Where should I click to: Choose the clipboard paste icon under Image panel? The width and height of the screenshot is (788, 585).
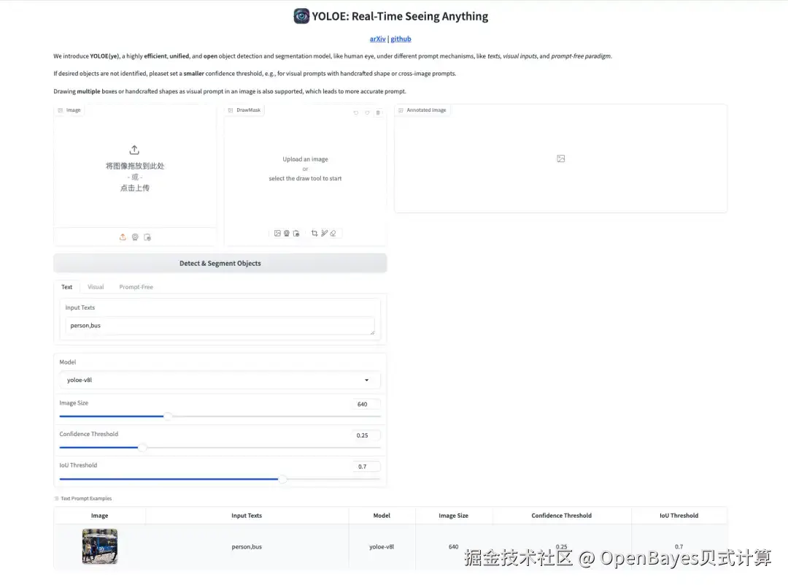coord(147,237)
